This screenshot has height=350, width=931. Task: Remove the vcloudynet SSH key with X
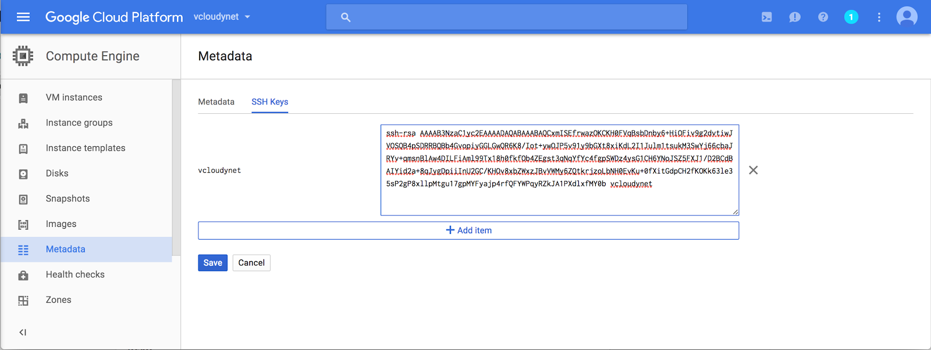754,170
